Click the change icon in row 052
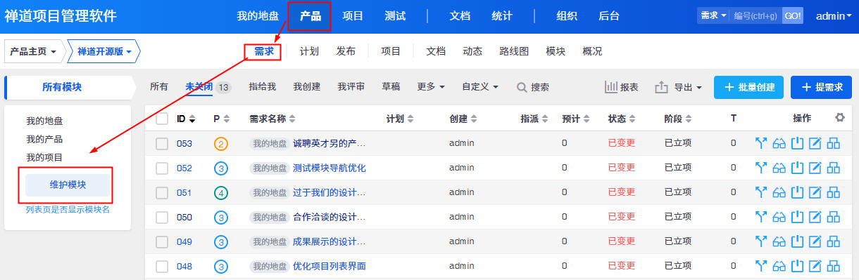The width and height of the screenshot is (859, 280). click(760, 168)
